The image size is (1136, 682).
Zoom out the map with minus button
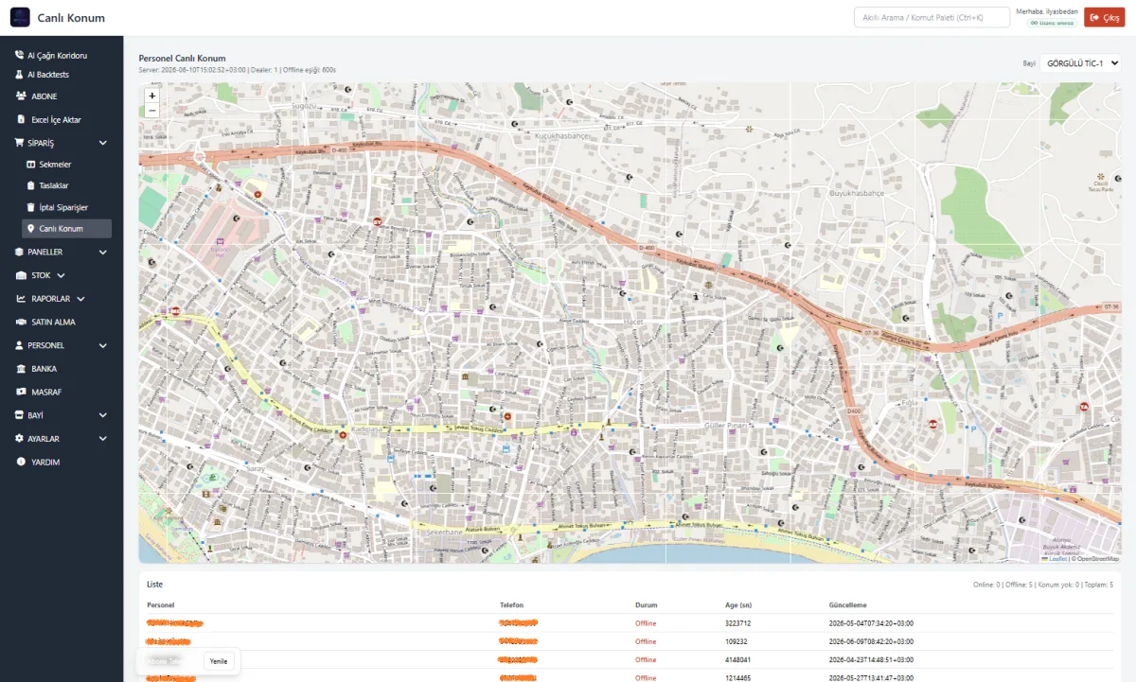(x=152, y=110)
